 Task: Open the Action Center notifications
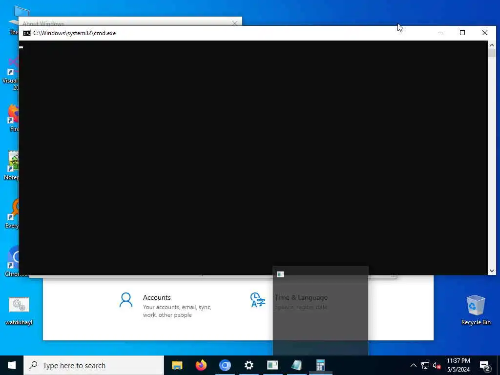(484, 366)
